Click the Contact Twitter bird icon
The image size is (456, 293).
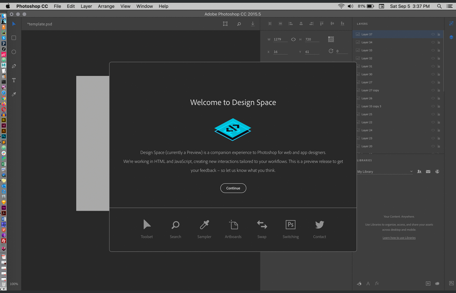tap(320, 225)
